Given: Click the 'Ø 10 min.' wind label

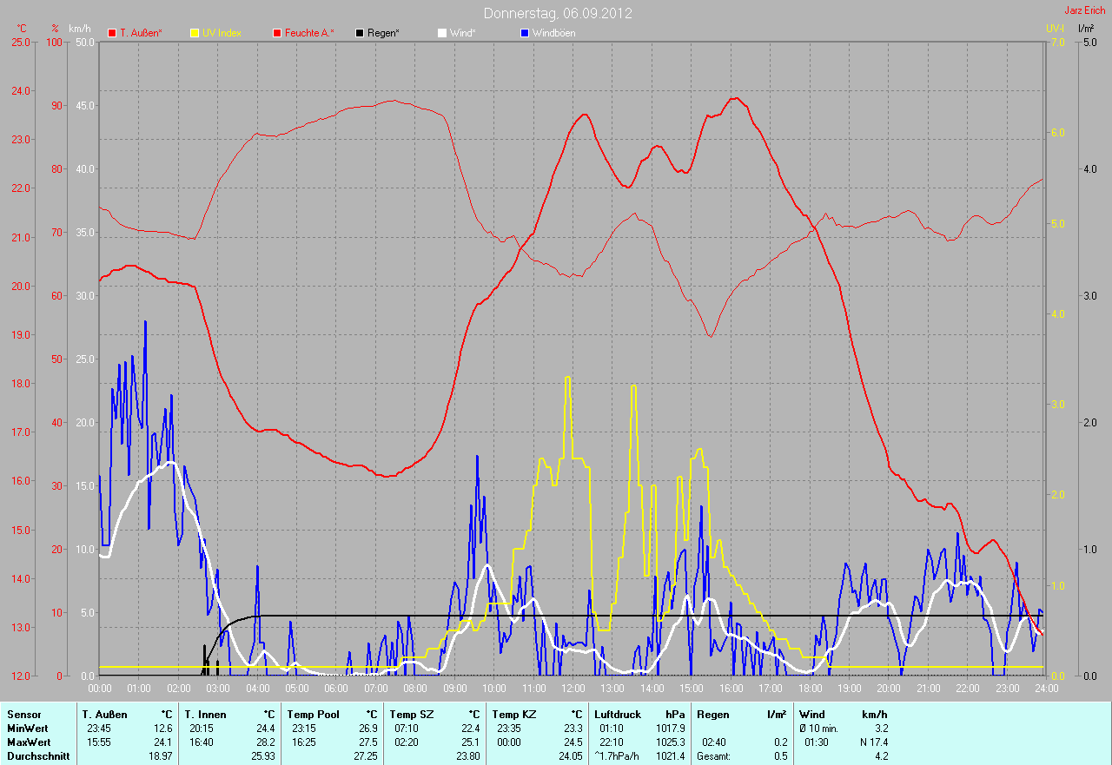Looking at the screenshot, I should pos(819,729).
